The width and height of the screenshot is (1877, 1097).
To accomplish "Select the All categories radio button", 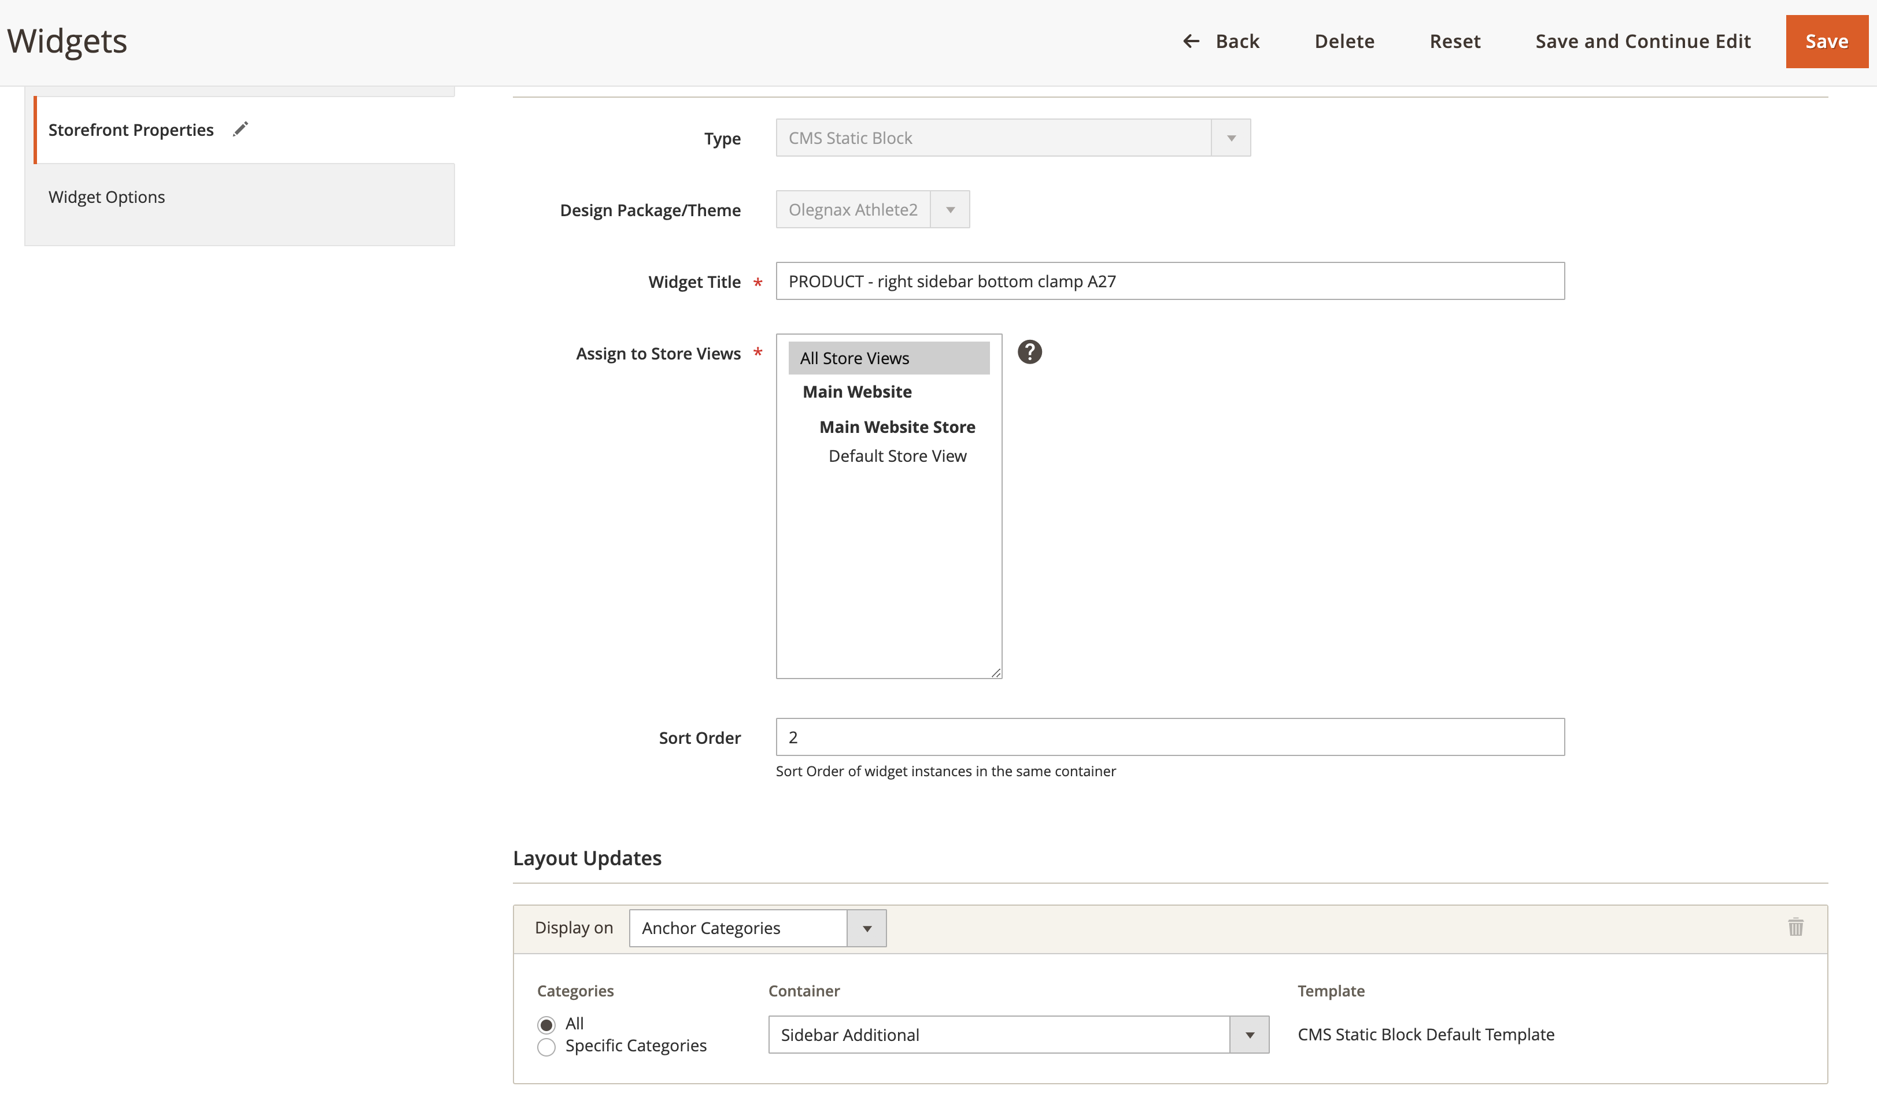I will 546,1024.
